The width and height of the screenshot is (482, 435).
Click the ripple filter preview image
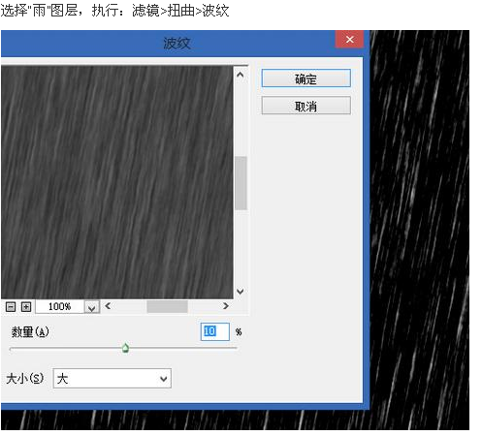click(x=116, y=182)
